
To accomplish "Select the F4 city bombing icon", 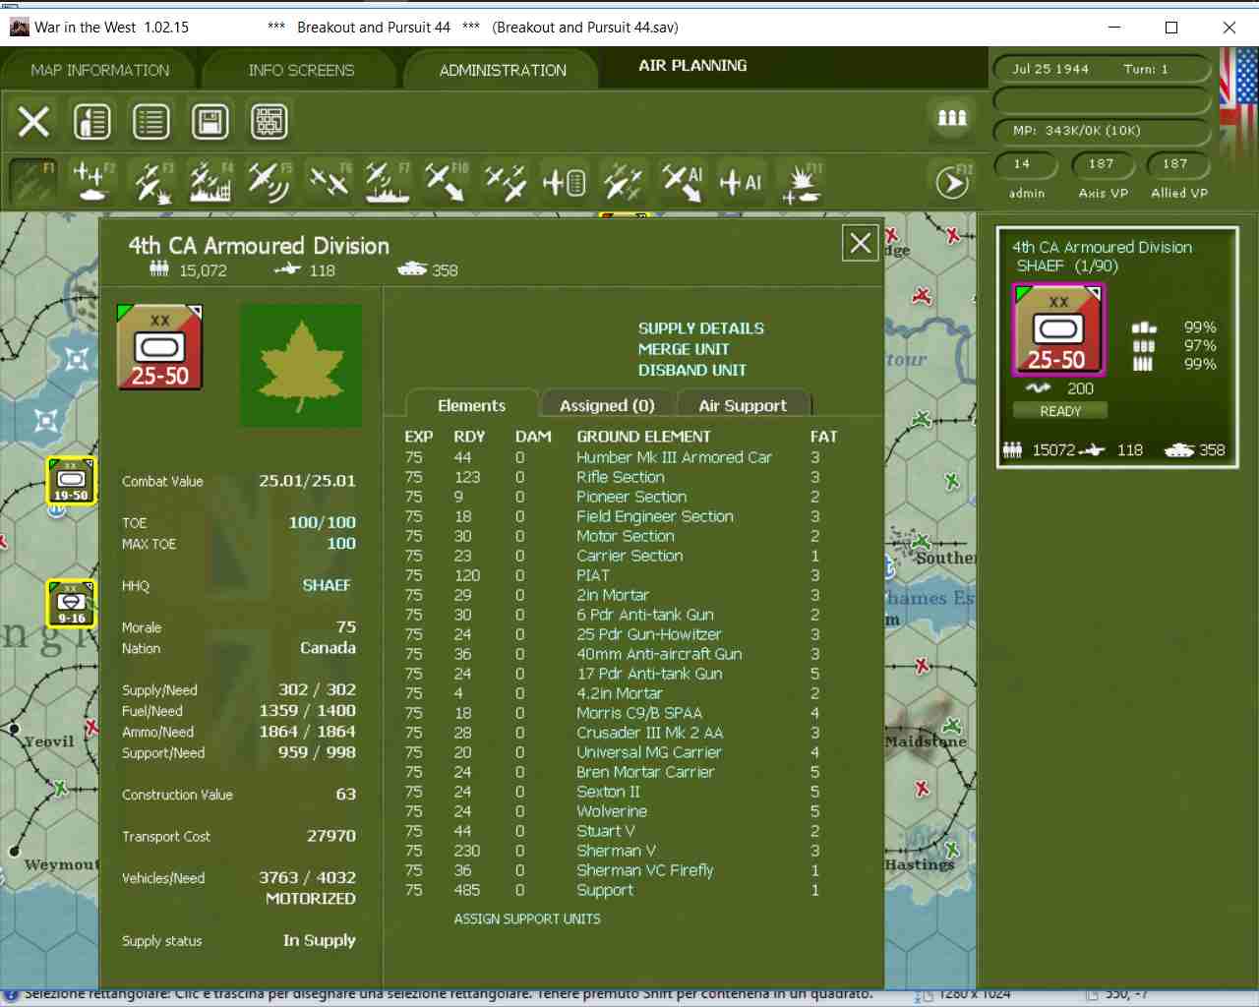I will click(x=210, y=182).
